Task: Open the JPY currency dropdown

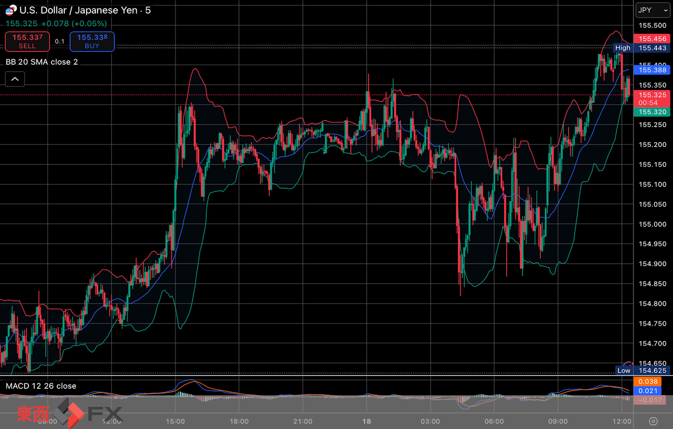Action: click(x=653, y=10)
